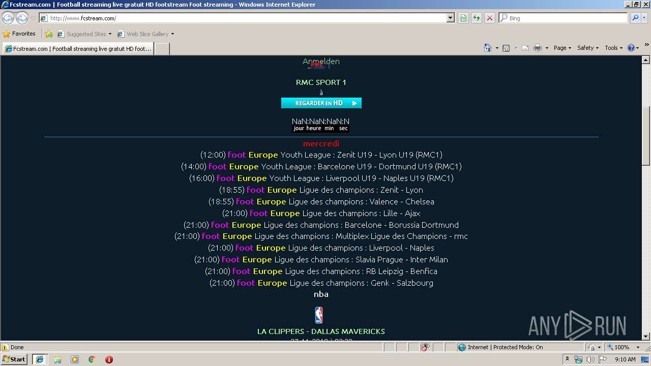Open the Tools menu

[x=613, y=48]
